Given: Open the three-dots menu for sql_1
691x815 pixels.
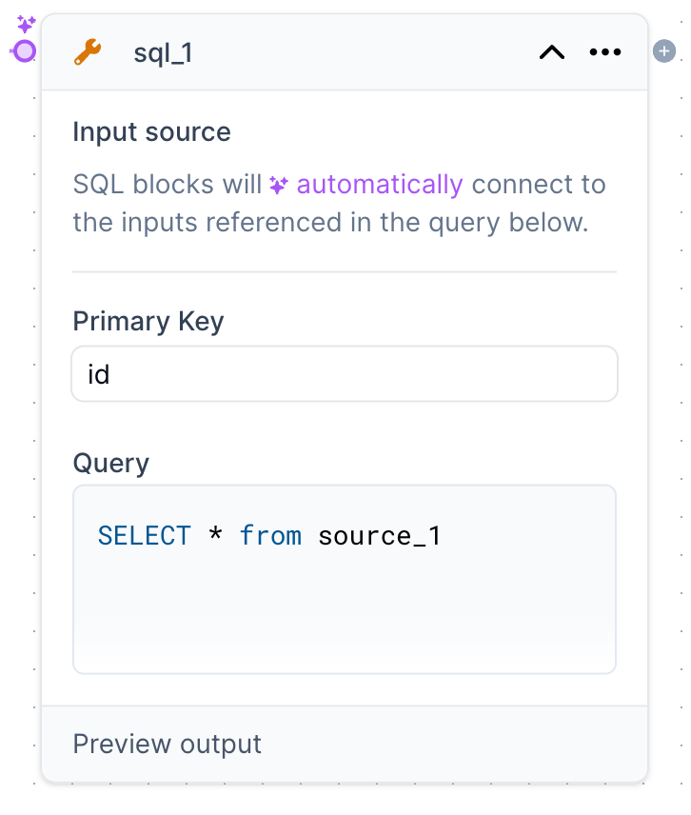Looking at the screenshot, I should 605,52.
